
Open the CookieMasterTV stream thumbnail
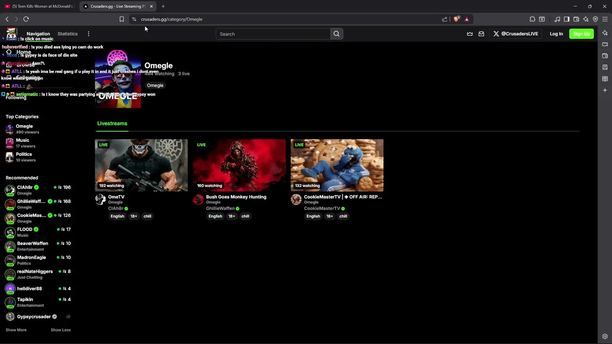337,165
